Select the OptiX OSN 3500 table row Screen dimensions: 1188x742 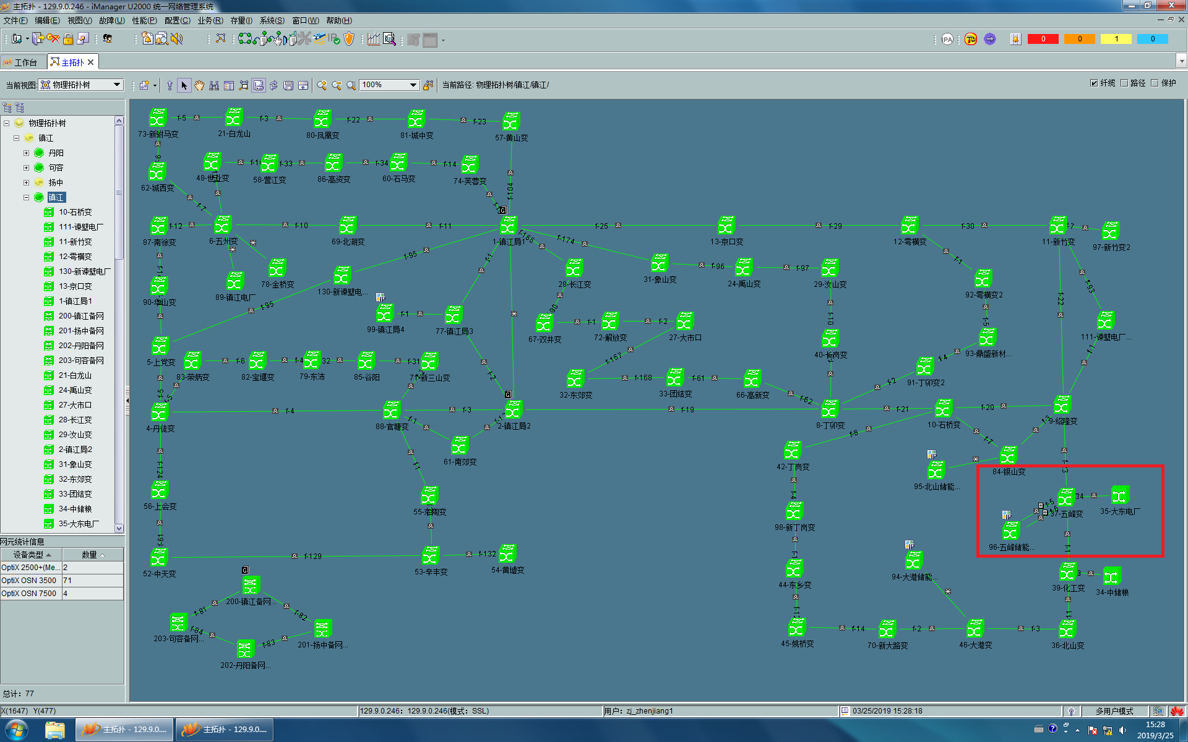(62, 581)
